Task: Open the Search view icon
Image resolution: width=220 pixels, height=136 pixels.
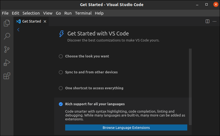Action: tap(7, 36)
